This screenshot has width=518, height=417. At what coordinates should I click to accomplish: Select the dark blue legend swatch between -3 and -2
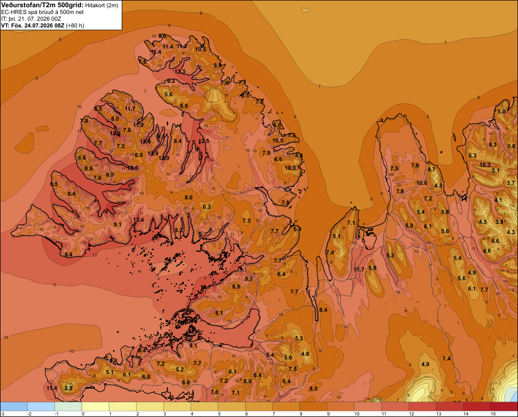pos(14,407)
